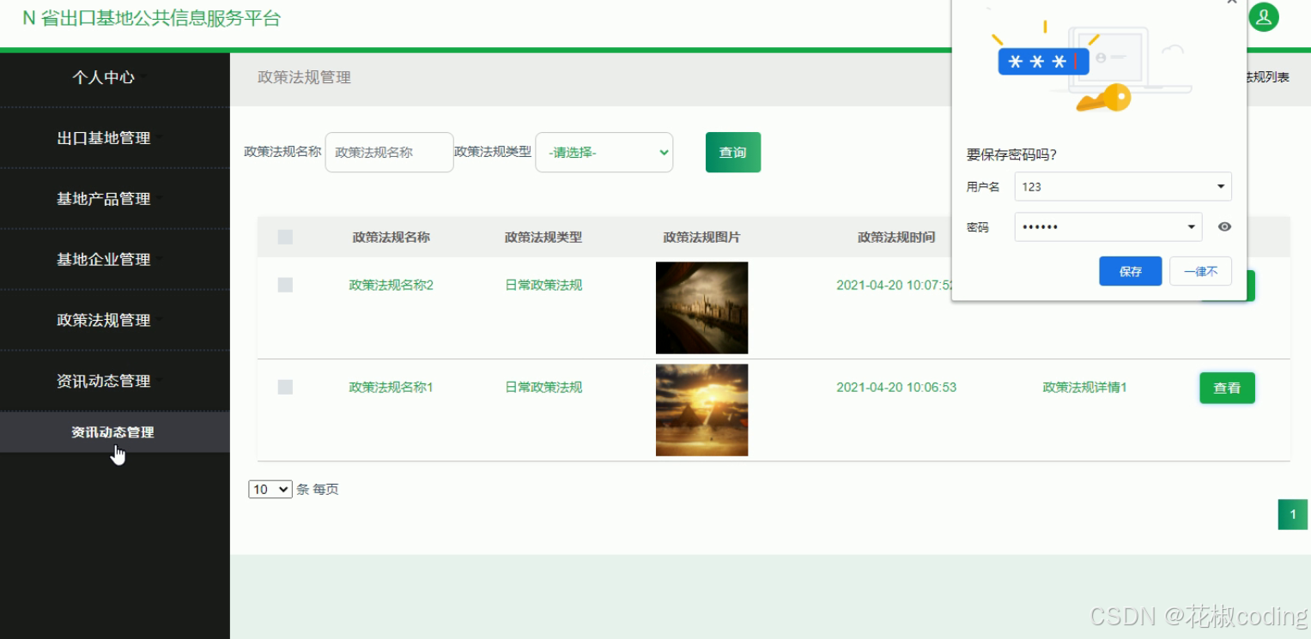The width and height of the screenshot is (1311, 639).
Task: Click 政策法规名称1 cell text
Action: click(x=391, y=387)
